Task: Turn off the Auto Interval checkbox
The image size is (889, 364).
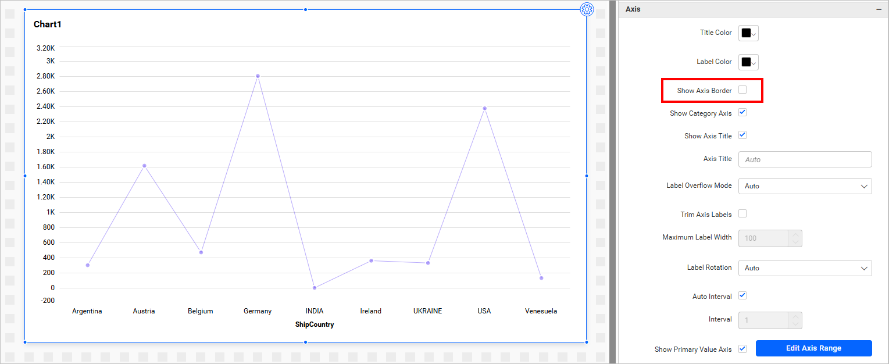Action: (742, 295)
